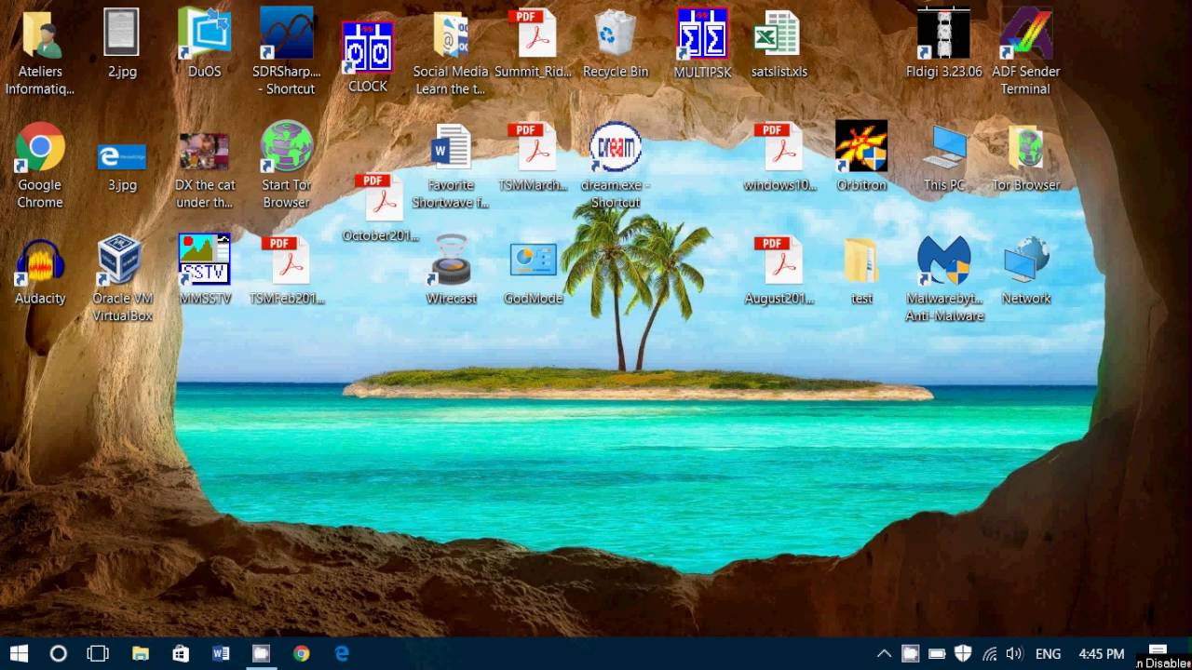Open the Wirecast desktop icon

coord(451,261)
